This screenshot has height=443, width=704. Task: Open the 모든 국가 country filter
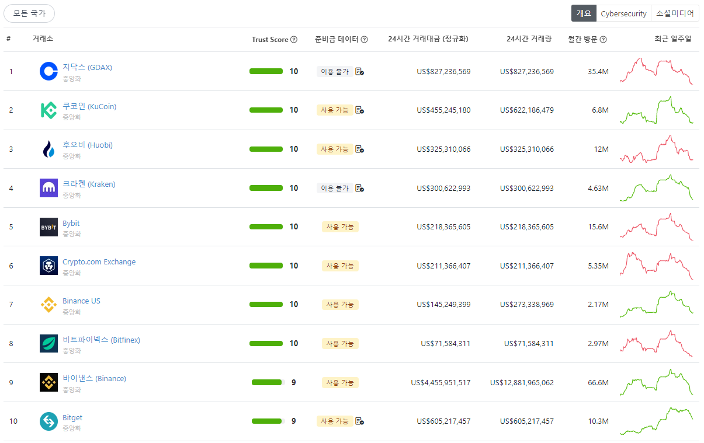pos(29,13)
